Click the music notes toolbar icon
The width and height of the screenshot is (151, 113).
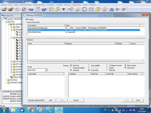(x=37, y=9)
